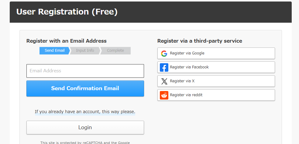Click the 'Register via a third-party service' heading
Image resolution: width=299 pixels, height=144 pixels.
(200, 41)
